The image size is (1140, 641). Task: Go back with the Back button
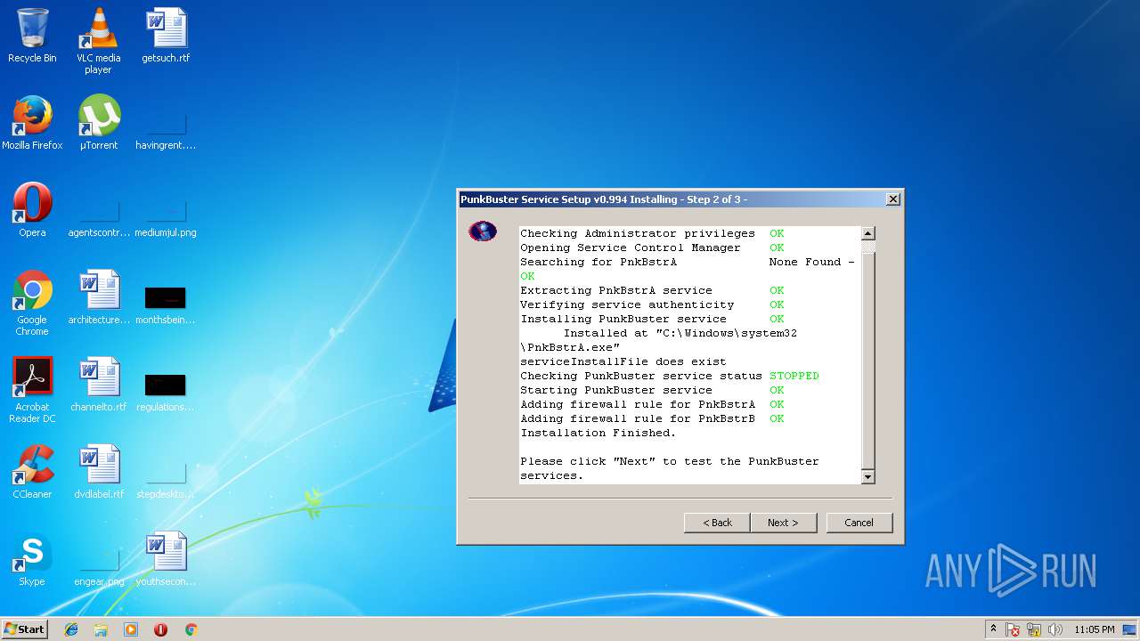pyautogui.click(x=717, y=523)
